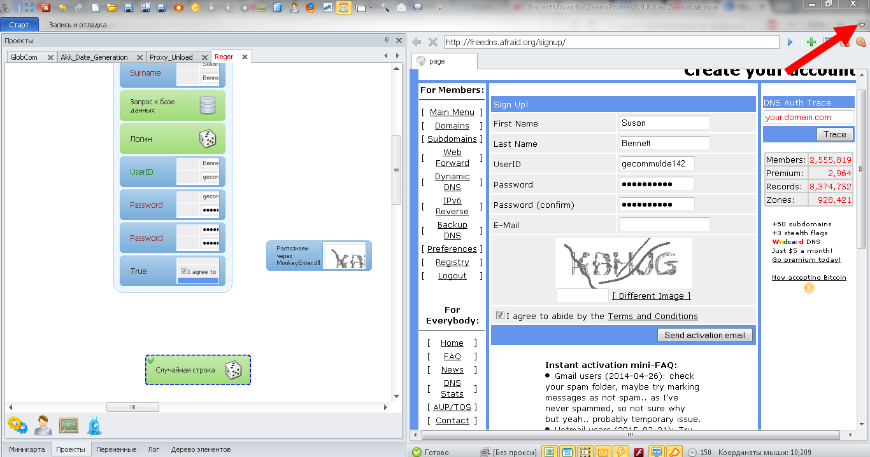Open the Subdomains link in members menu

point(452,139)
